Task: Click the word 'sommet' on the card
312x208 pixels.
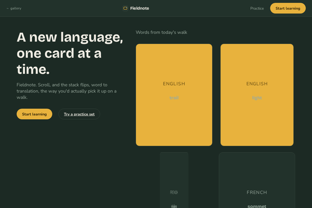Action: pyautogui.click(x=257, y=206)
